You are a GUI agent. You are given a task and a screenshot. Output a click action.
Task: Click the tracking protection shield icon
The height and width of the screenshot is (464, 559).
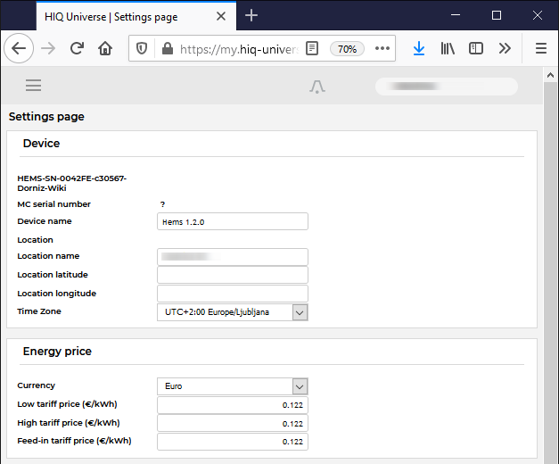142,49
